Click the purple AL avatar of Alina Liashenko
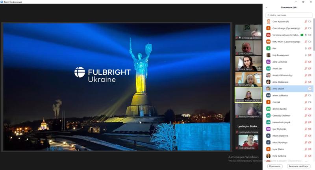The image size is (315, 170). tap(269, 62)
